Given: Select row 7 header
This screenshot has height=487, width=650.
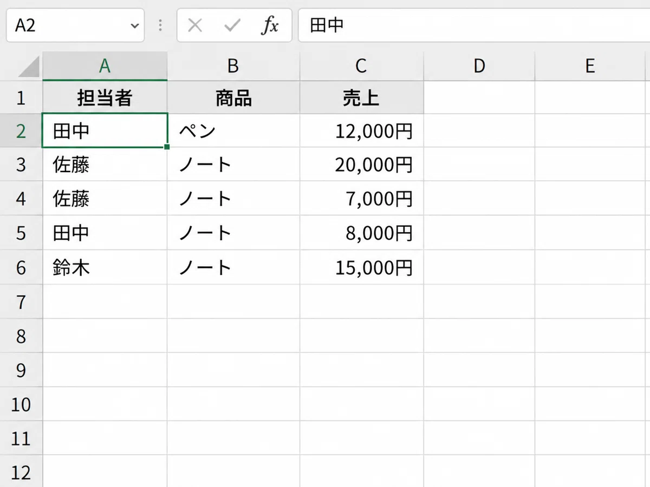Looking at the screenshot, I should pyautogui.click(x=21, y=301).
